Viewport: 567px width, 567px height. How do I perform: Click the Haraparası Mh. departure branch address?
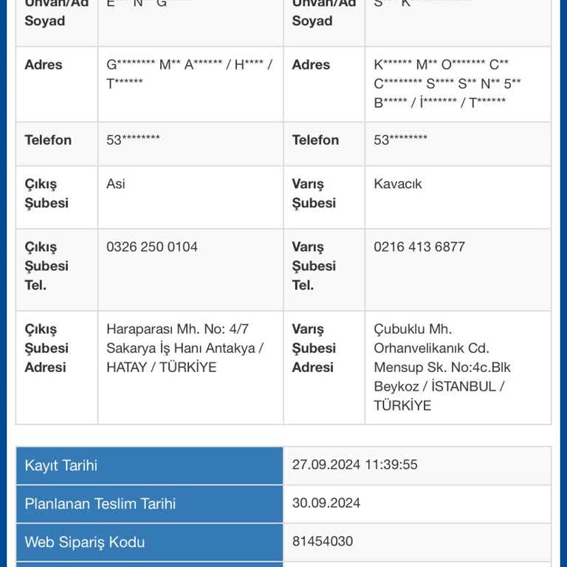[x=185, y=348]
